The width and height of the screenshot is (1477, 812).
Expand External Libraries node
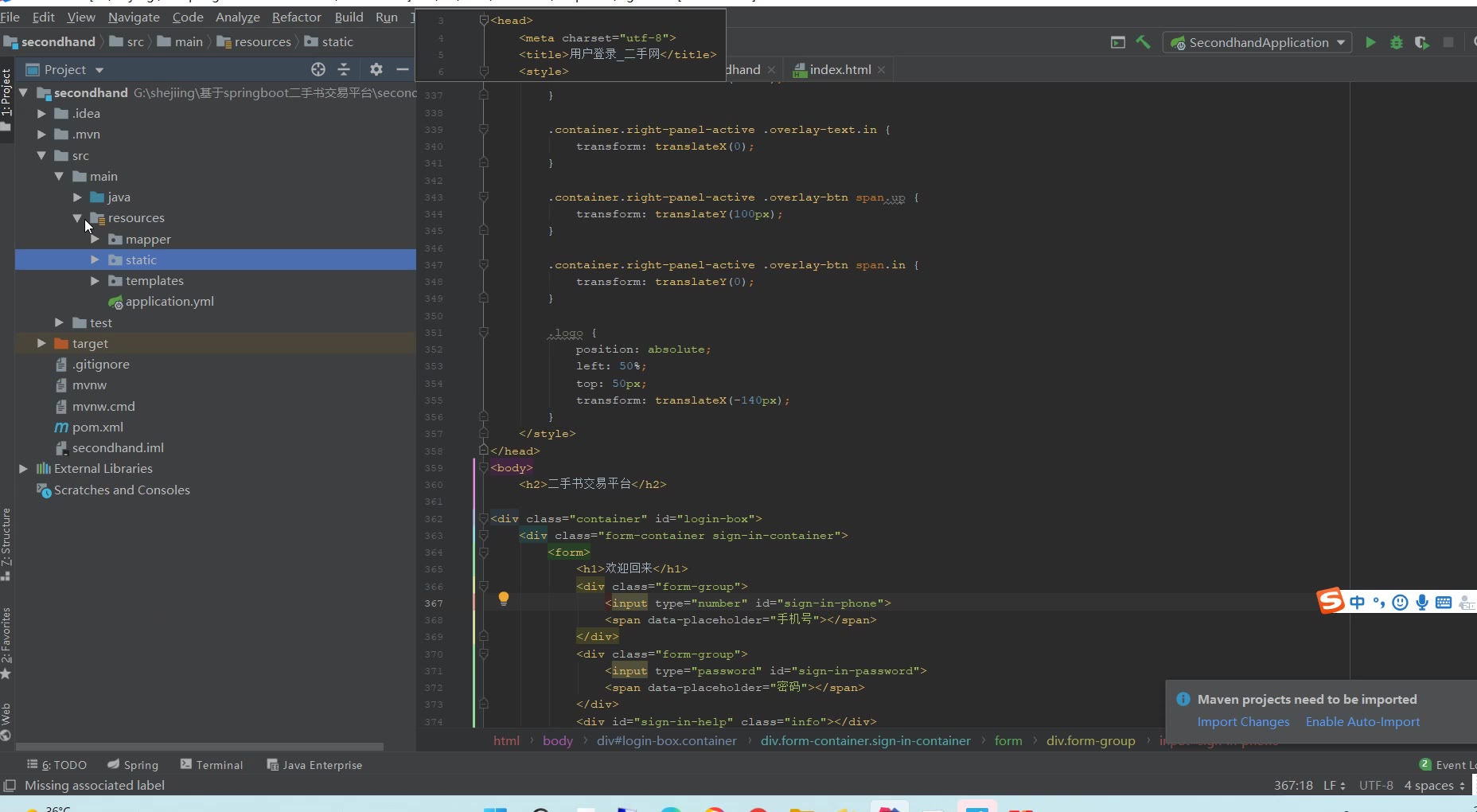pyautogui.click(x=23, y=469)
